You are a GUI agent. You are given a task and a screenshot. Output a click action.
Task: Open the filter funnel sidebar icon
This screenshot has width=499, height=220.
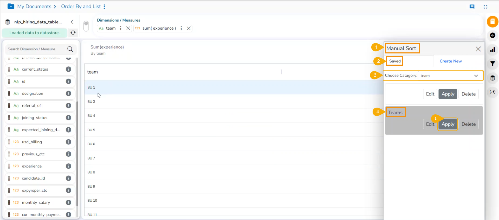tap(492, 64)
